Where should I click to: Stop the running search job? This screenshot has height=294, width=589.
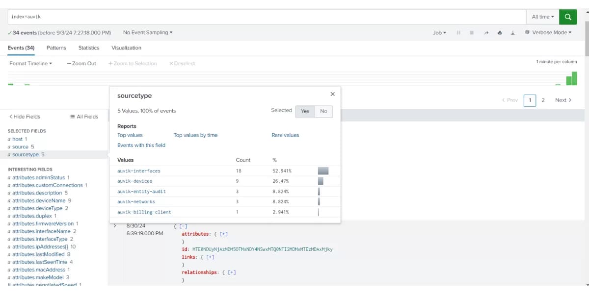pos(470,32)
